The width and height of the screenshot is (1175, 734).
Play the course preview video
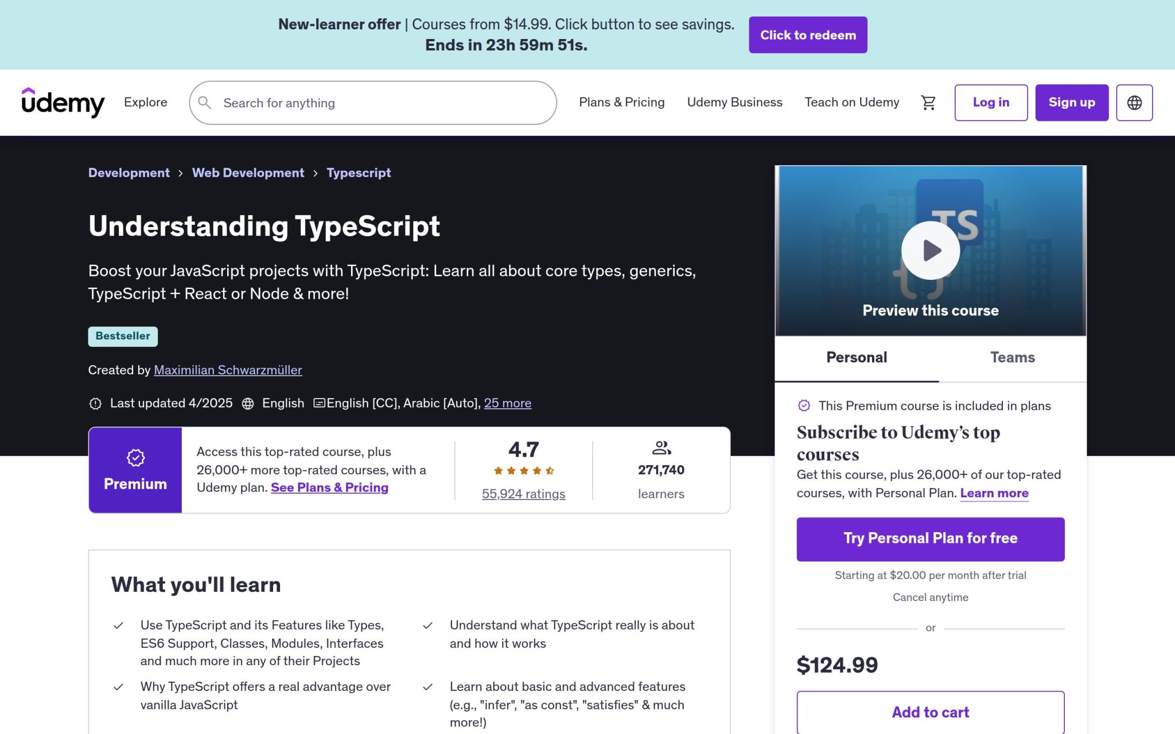[x=930, y=251]
